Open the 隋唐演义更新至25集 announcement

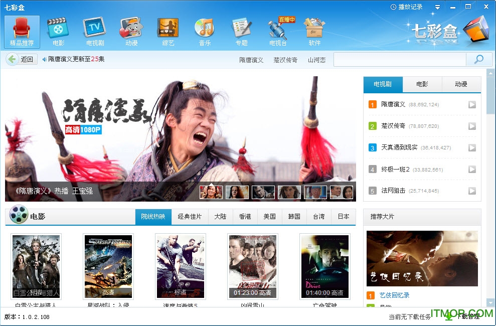pos(76,59)
